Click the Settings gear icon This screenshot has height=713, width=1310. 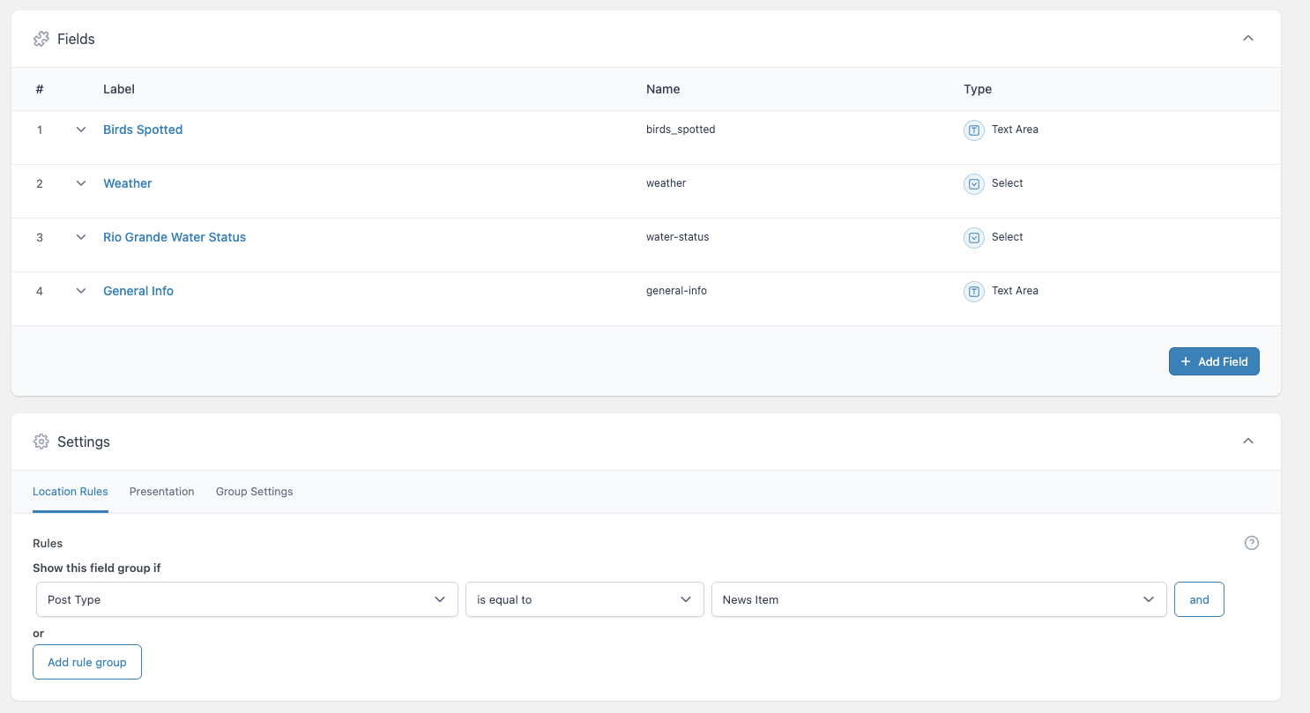point(41,442)
